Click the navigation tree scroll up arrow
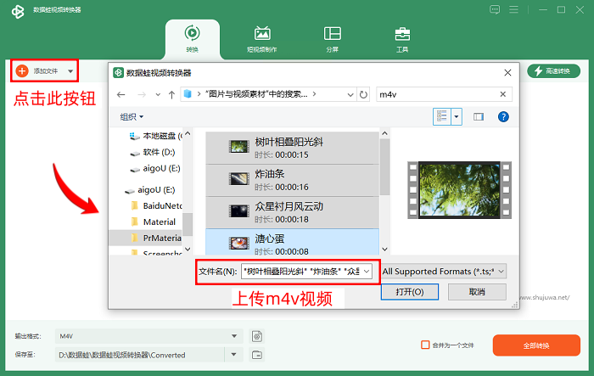The width and height of the screenshot is (594, 376). [x=188, y=134]
